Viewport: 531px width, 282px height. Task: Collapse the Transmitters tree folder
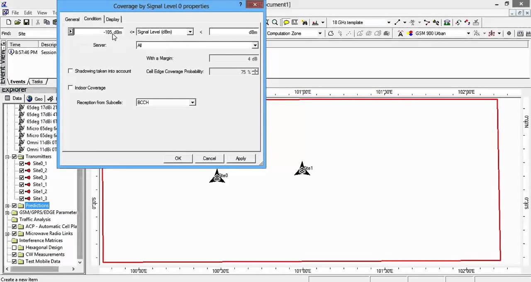pos(7,157)
